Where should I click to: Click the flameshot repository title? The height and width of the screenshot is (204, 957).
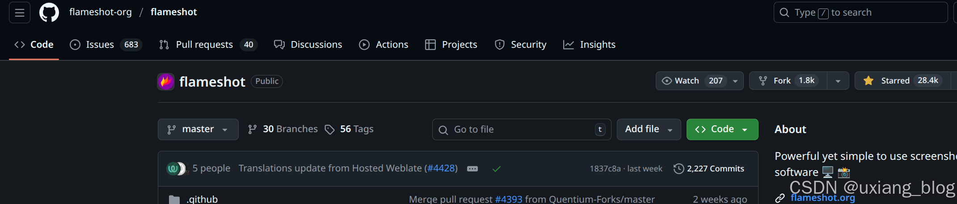212,82
